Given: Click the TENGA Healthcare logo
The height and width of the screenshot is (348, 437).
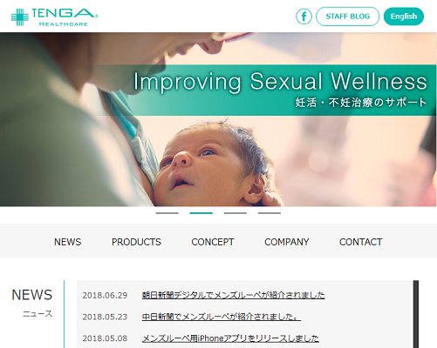Looking at the screenshot, I should point(54,17).
